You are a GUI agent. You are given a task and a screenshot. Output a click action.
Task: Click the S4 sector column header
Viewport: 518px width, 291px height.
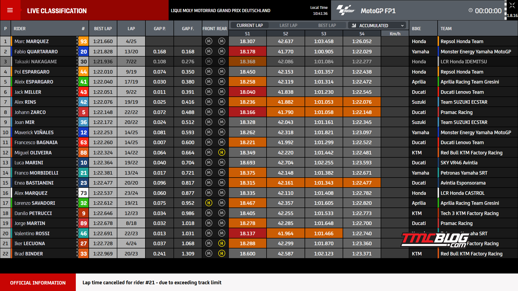point(362,34)
